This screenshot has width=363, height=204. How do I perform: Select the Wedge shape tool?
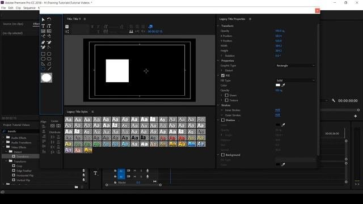(x=43, y=64)
